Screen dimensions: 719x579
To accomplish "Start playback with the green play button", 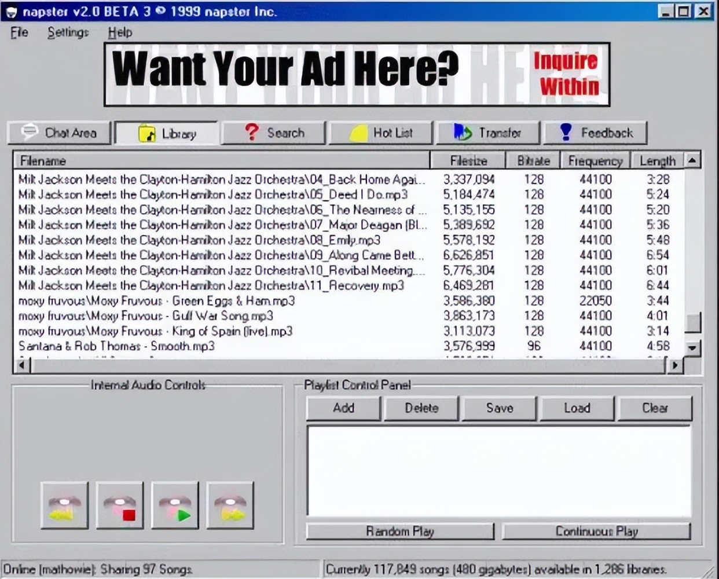I will (175, 505).
